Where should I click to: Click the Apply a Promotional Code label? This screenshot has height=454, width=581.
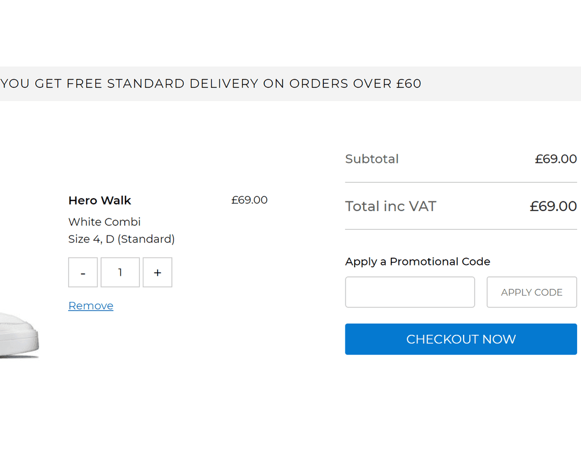[418, 262]
